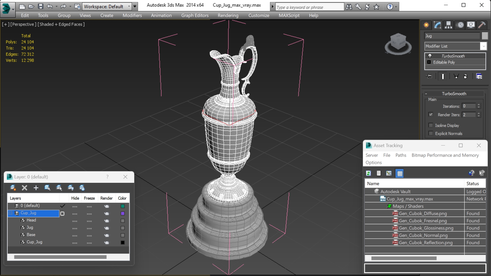This screenshot has height=276, width=491.
Task: Click the New Scene file icon
Action: click(x=22, y=6)
